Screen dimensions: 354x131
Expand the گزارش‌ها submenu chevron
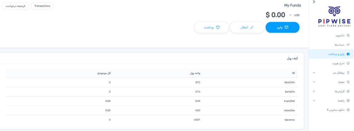pos(314,91)
